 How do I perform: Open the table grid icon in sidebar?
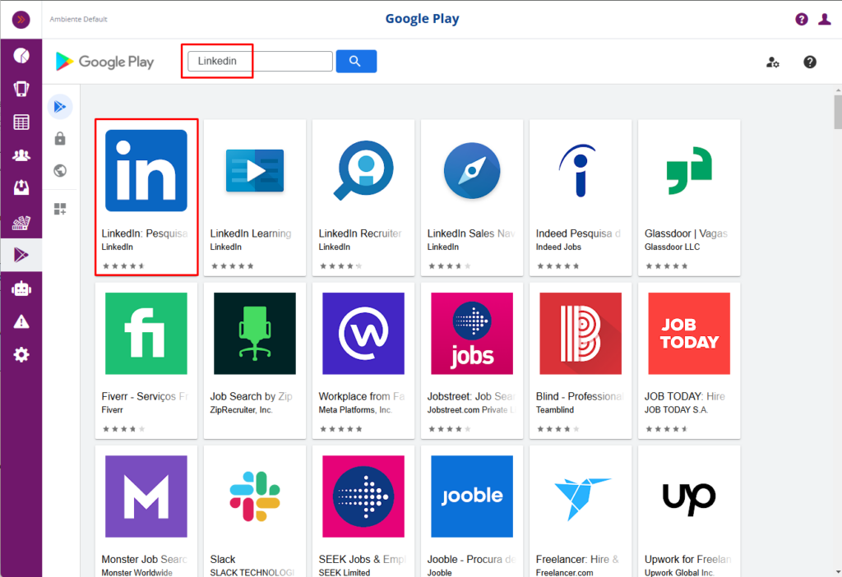pyautogui.click(x=21, y=122)
